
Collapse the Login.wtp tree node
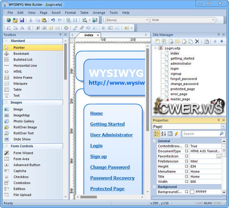pos(155,48)
